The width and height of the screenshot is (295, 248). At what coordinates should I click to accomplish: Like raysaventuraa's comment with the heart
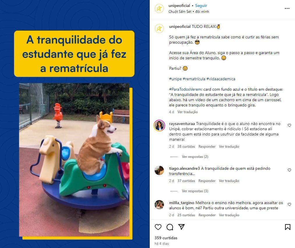click(289, 125)
